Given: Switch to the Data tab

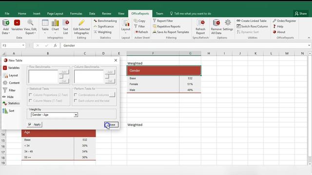Looking at the screenshot, I should click(92, 14).
